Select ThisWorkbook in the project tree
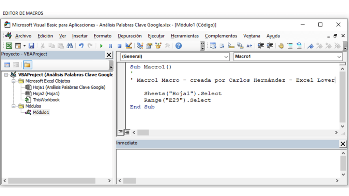349x196 pixels. [46, 100]
